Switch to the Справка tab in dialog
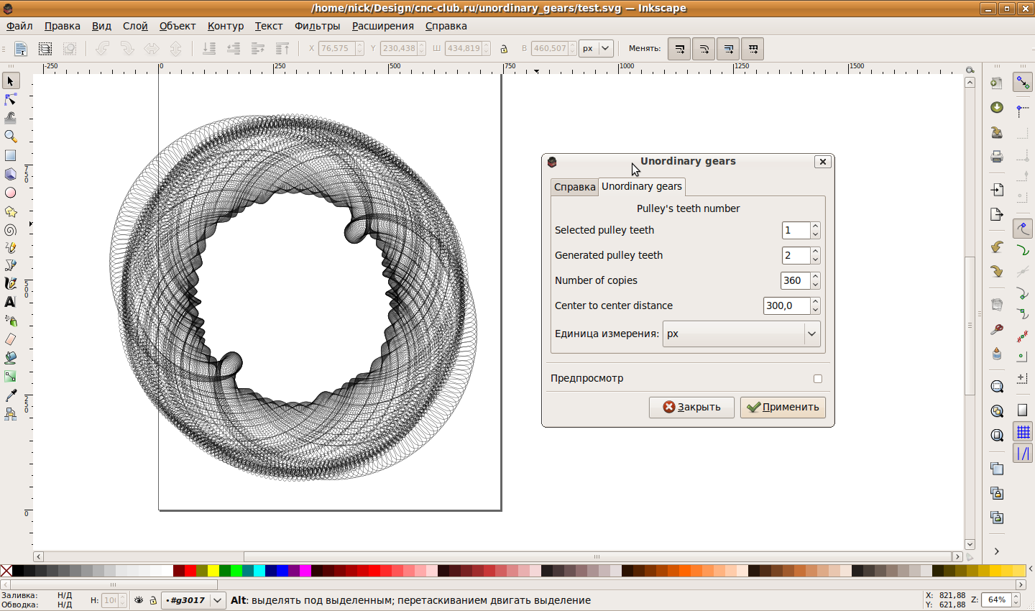Screen dimensions: 1035x611 click(x=574, y=187)
